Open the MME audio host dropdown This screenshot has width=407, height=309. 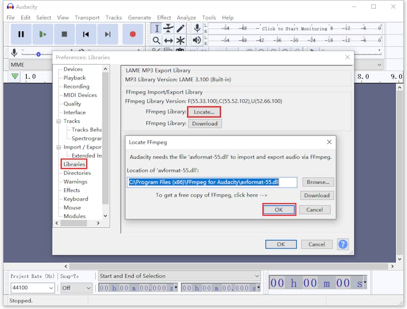(31, 65)
